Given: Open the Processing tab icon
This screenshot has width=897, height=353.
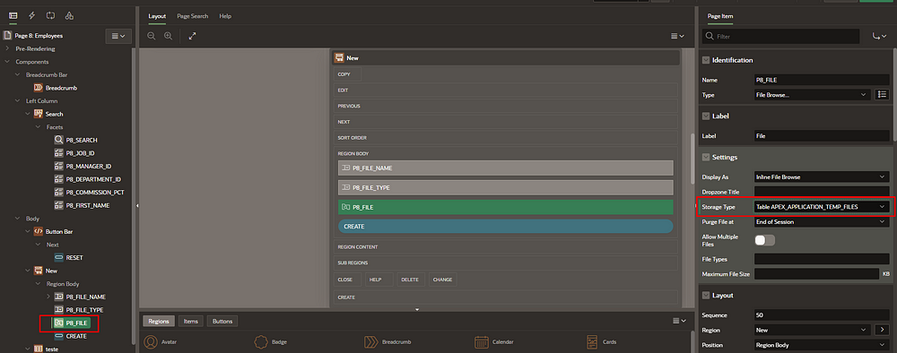Looking at the screenshot, I should (x=50, y=15).
